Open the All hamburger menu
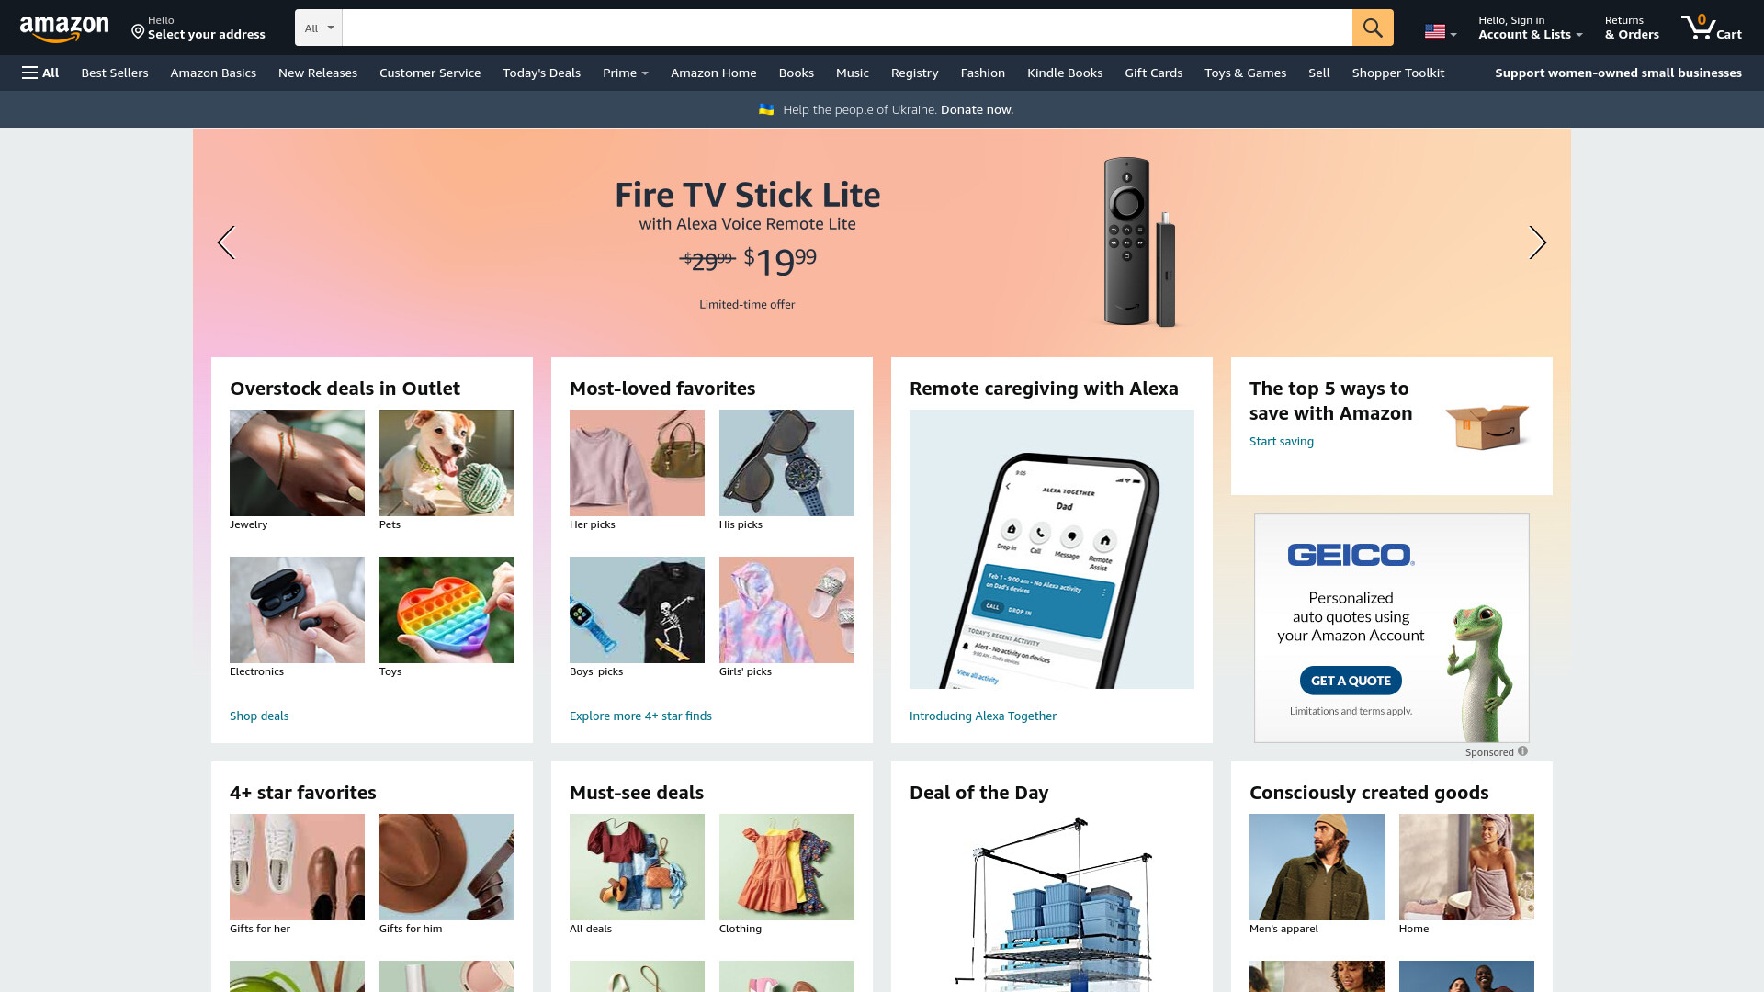 (40, 73)
